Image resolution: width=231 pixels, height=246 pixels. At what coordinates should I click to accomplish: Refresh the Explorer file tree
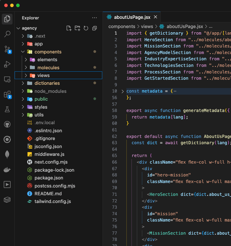click(86, 28)
